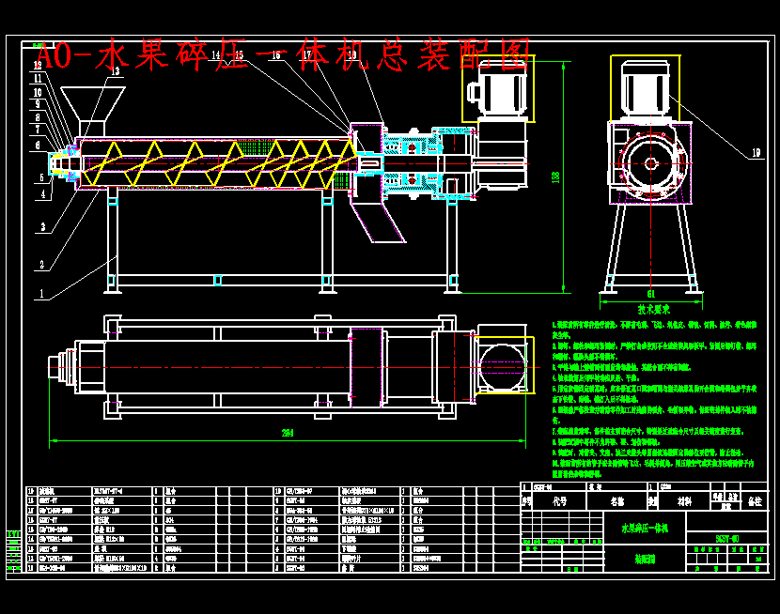Image resolution: width=780 pixels, height=614 pixels.
Task: Select the 284 length dimension
Action: 288,433
